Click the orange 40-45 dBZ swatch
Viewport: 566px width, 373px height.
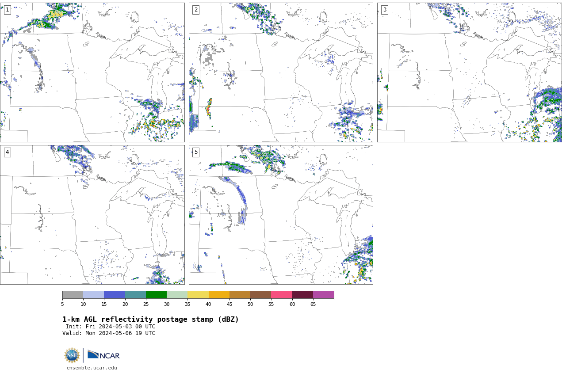(219, 295)
